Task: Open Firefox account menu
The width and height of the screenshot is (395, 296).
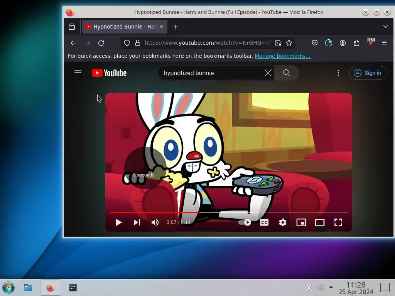Action: tap(343, 43)
